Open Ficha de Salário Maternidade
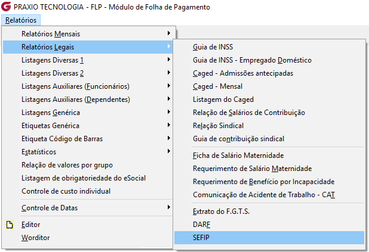Screen dimensions: 369x252 (x=269, y=155)
